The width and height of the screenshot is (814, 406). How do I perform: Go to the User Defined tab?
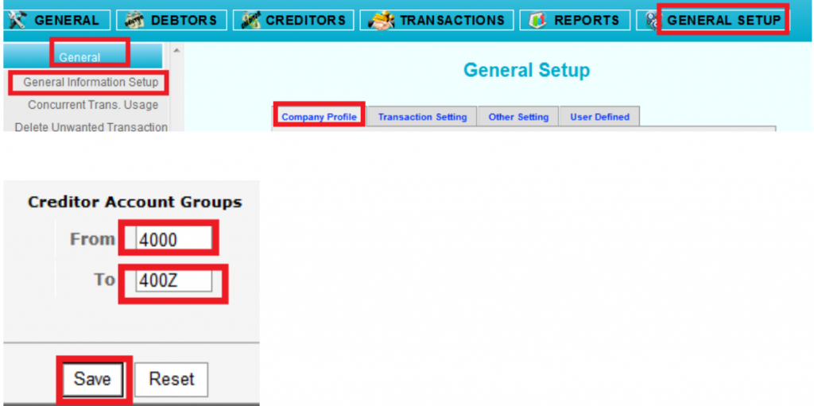(x=599, y=117)
